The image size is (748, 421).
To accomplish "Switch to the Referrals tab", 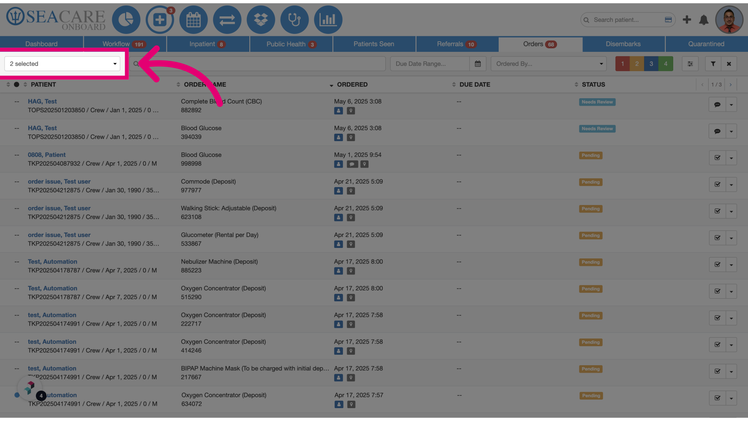I will coord(457,44).
